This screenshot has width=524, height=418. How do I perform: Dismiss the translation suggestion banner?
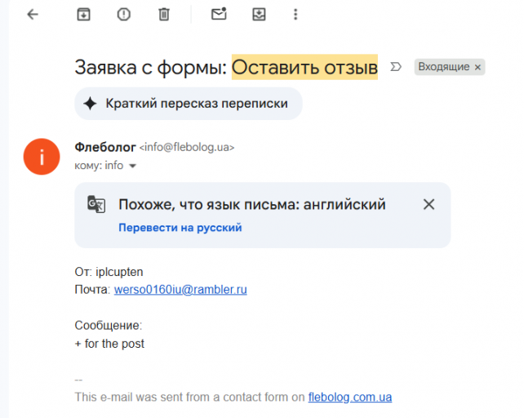(x=429, y=205)
